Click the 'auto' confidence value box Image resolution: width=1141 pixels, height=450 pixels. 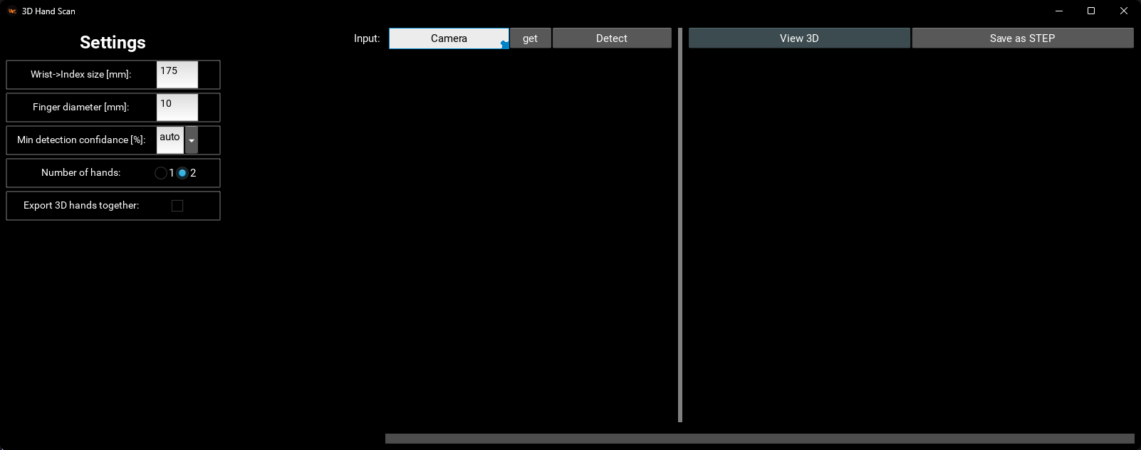[170, 140]
